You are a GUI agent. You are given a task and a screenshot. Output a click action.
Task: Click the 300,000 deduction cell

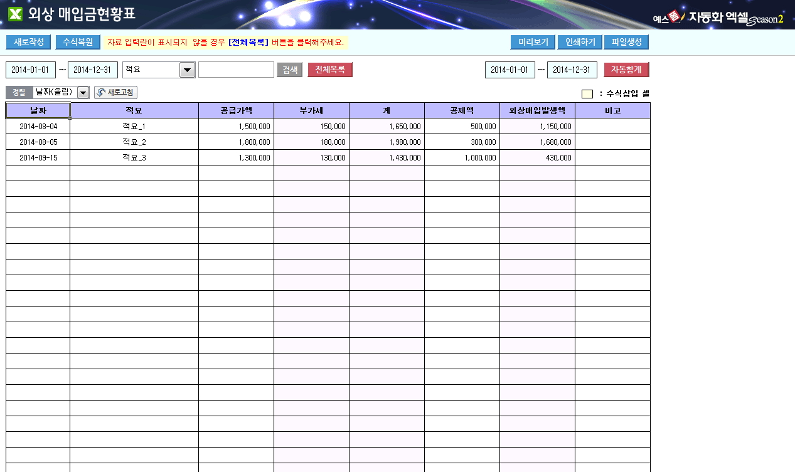click(462, 142)
